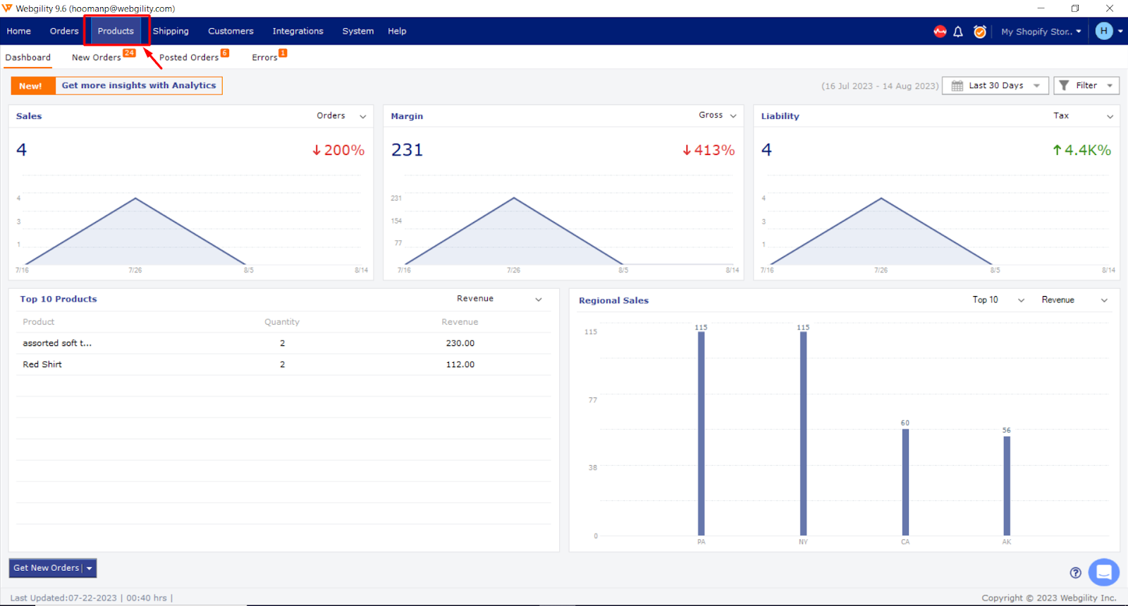Click the orange alarm clock scheduler icon
Screen dimensions: 1128x606
tap(979, 32)
